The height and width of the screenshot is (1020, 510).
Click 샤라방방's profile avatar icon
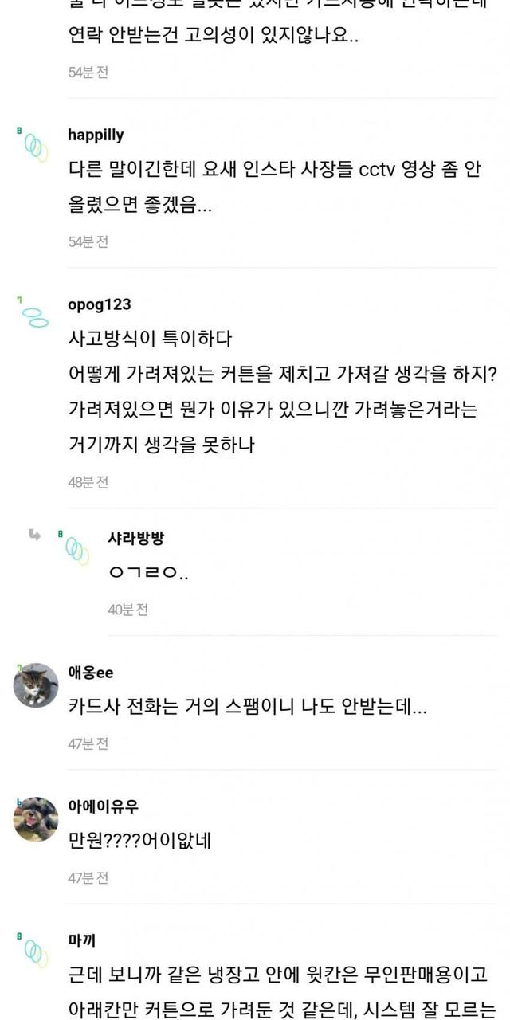pyautogui.click(x=75, y=547)
